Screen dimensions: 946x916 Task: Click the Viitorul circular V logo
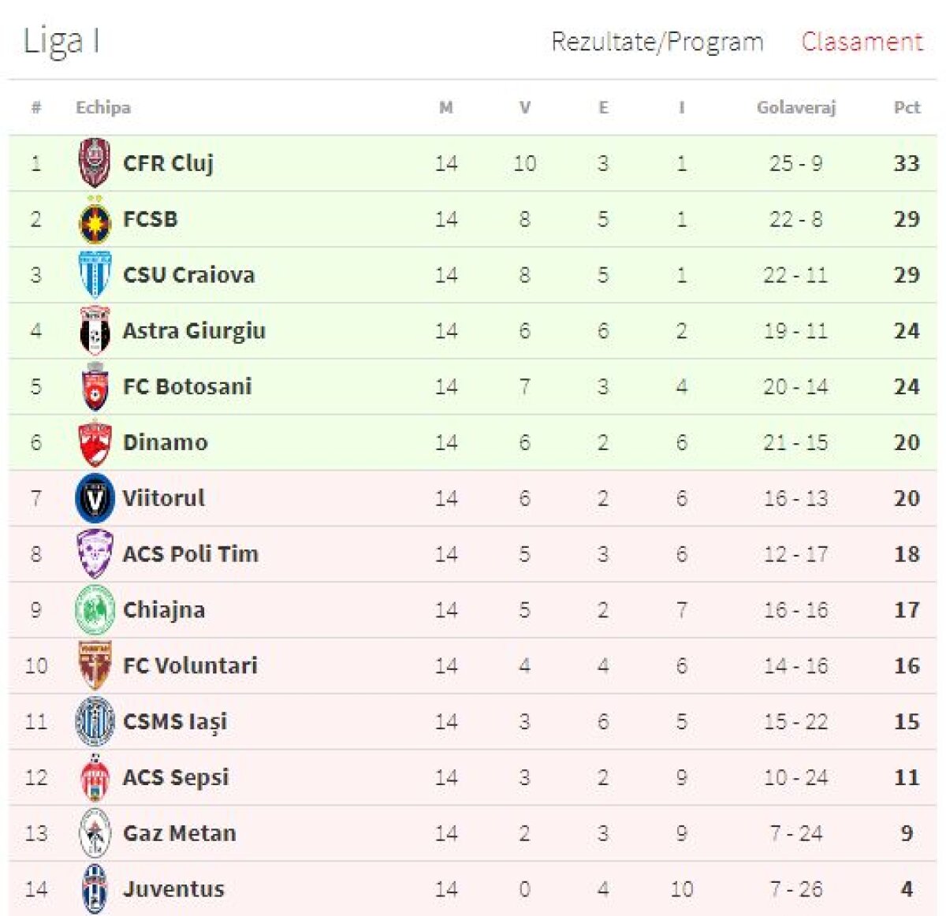click(x=95, y=498)
